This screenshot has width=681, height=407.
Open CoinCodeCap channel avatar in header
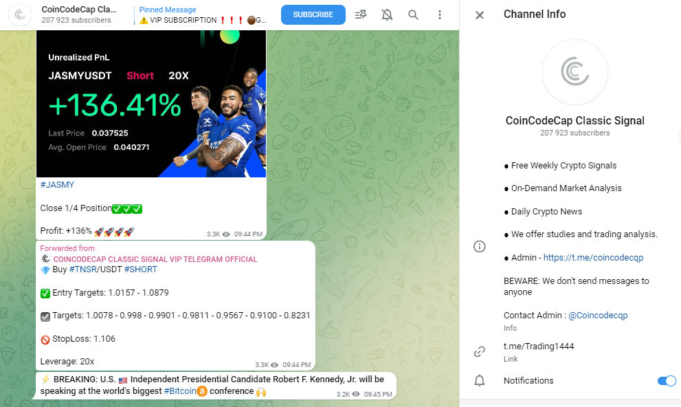click(x=22, y=14)
